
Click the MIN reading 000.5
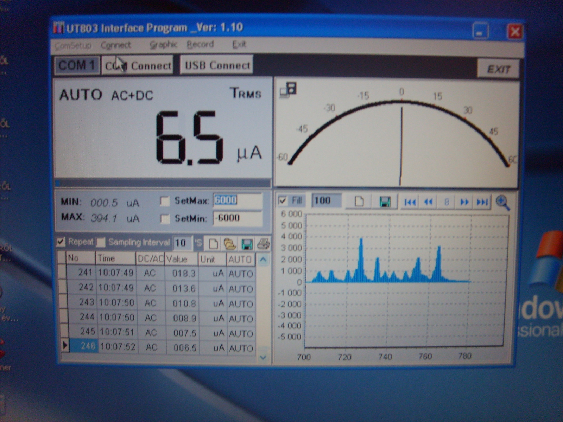click(104, 203)
